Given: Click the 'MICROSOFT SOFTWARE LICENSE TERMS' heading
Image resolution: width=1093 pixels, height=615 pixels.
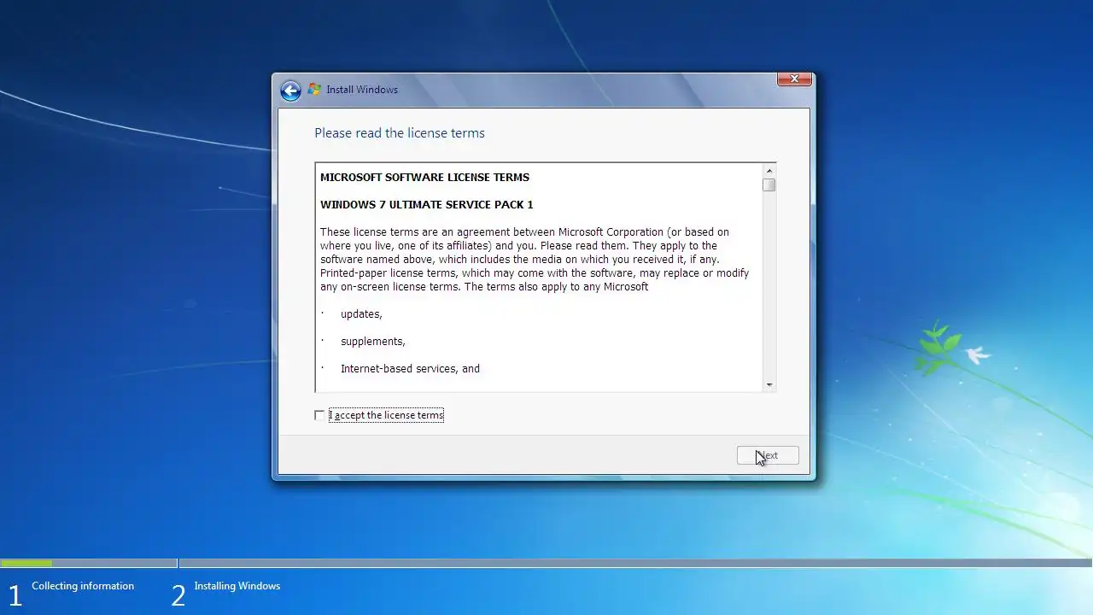Looking at the screenshot, I should 424,178.
